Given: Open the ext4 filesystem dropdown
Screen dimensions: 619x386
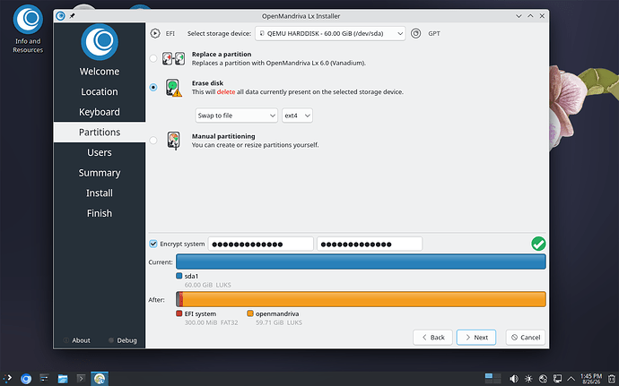Looking at the screenshot, I should tap(297, 116).
